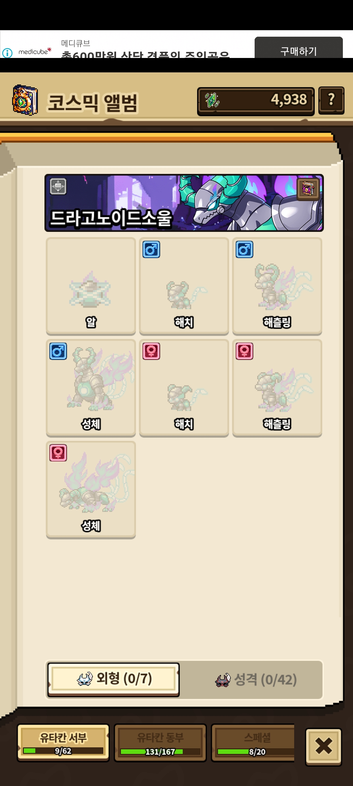This screenshot has width=353, height=786.
Task: Tap the green crystal currency icon
Action: tap(212, 100)
